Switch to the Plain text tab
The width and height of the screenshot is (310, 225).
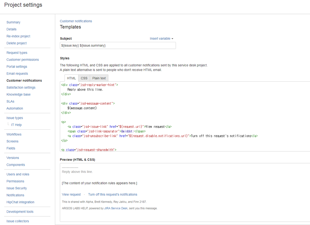coord(99,78)
